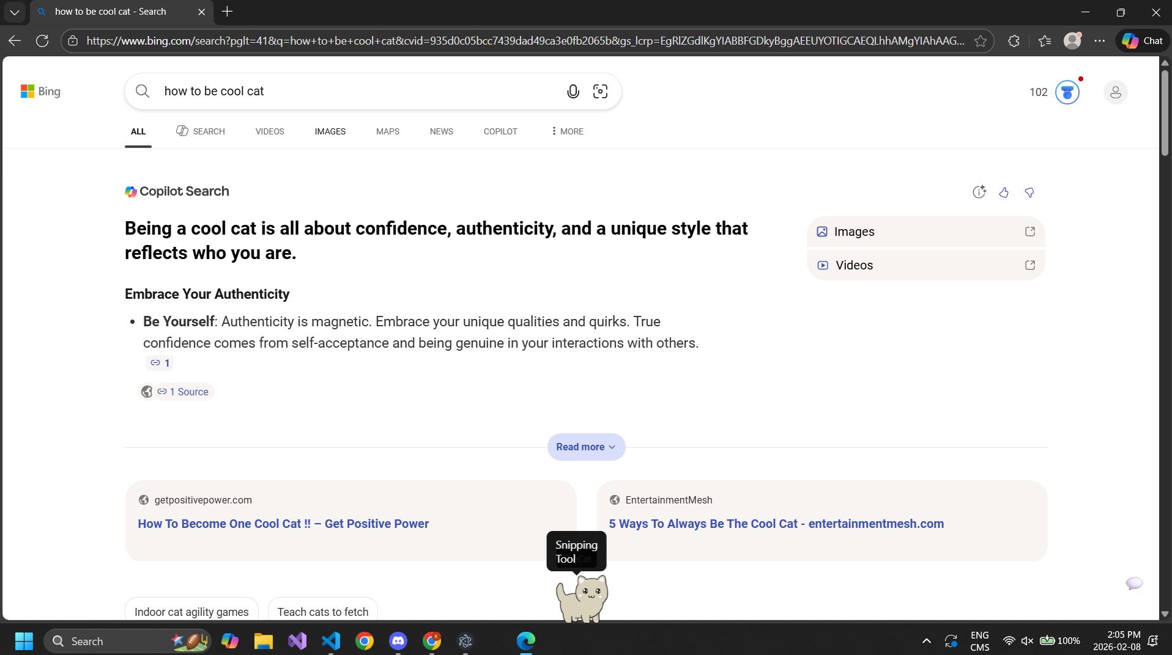Launch Visual Studio Code from the taskbar
Image resolution: width=1172 pixels, height=655 pixels.
[331, 641]
